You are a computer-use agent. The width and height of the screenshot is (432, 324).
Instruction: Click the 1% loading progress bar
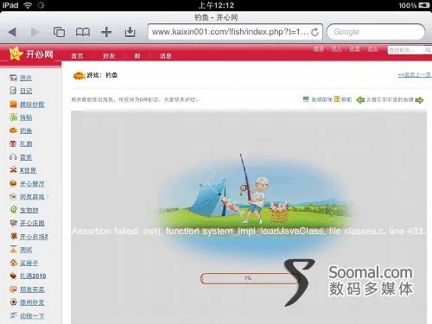[250, 278]
